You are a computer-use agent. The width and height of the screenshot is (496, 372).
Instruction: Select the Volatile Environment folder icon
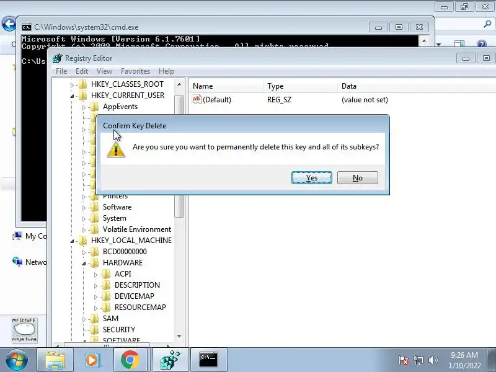[x=94, y=229]
